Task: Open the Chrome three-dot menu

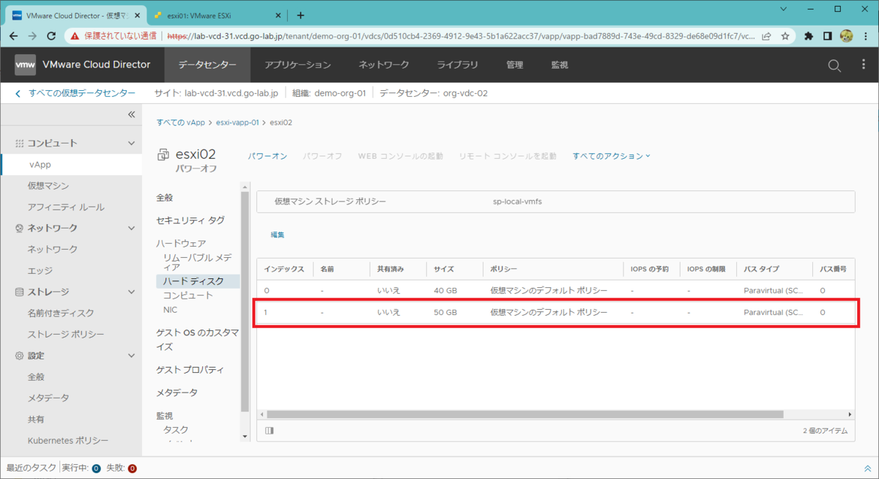Action: [x=866, y=35]
